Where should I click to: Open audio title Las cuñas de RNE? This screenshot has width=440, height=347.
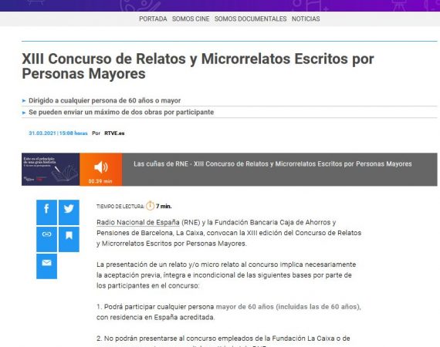tap(272, 164)
